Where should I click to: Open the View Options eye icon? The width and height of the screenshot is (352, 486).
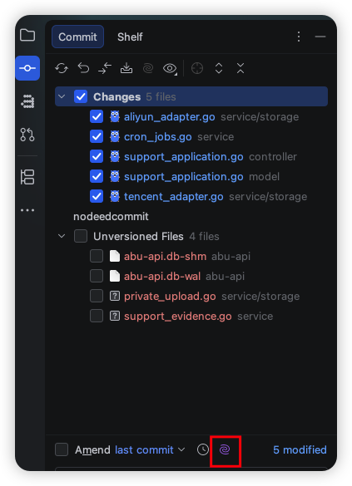click(170, 68)
